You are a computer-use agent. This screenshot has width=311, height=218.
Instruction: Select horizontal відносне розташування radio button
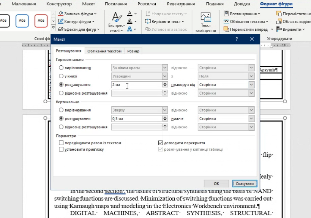61,93
